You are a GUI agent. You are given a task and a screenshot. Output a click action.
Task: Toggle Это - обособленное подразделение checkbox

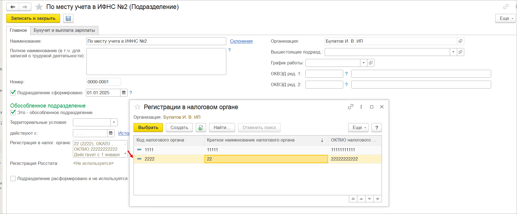[x=13, y=112]
